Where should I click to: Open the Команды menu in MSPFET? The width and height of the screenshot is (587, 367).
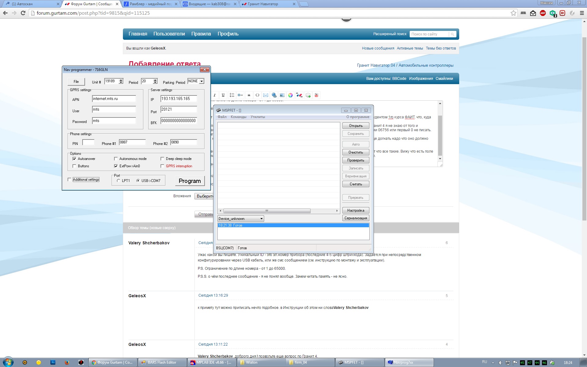(x=238, y=117)
